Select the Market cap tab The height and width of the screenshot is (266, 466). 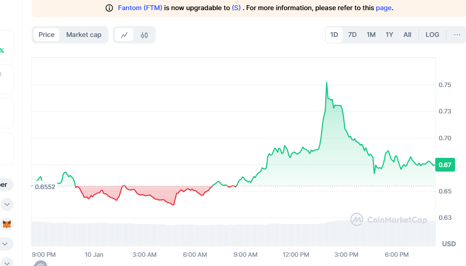pyautogui.click(x=84, y=35)
